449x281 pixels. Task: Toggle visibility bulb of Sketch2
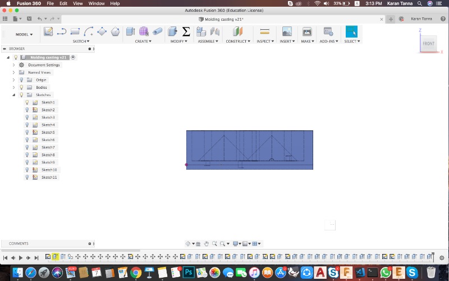(27, 110)
